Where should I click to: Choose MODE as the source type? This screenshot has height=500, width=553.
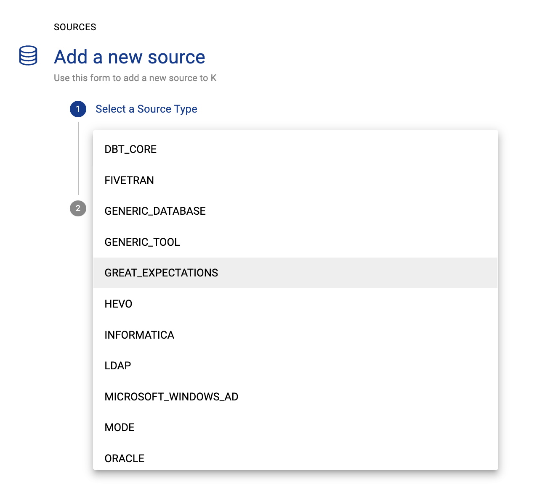pos(120,428)
